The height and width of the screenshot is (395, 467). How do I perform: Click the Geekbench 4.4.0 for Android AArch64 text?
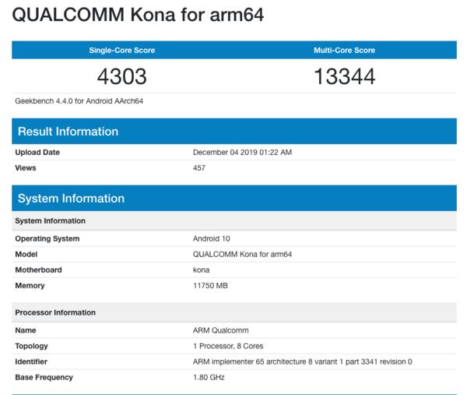point(79,101)
